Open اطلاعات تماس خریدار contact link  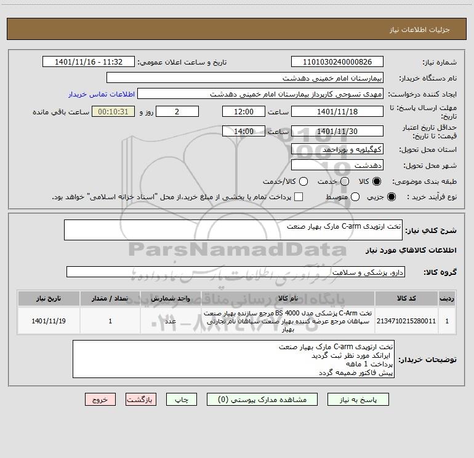pyautogui.click(x=102, y=94)
